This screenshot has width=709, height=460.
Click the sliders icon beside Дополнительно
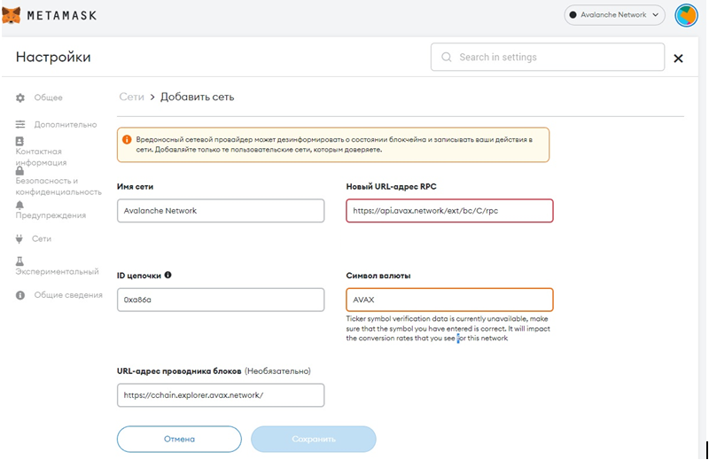[x=20, y=125]
